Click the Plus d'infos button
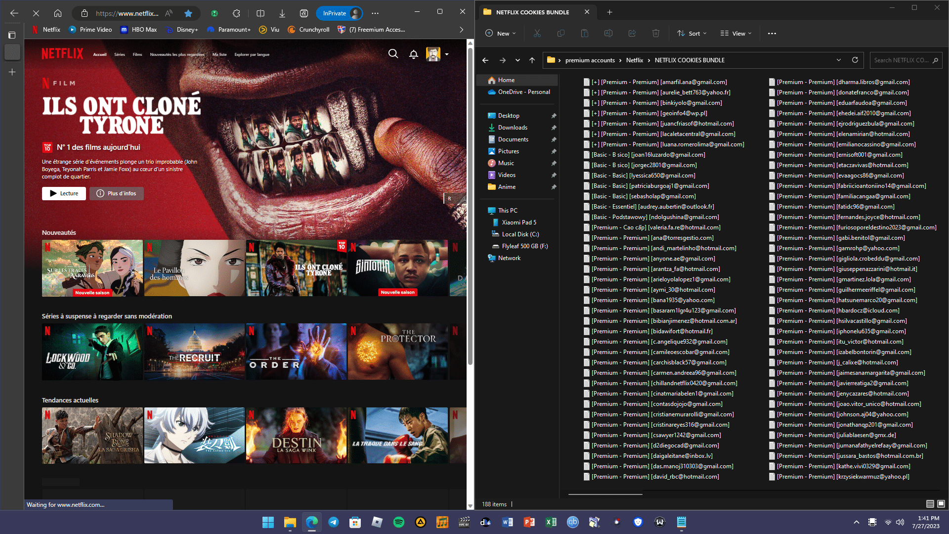Viewport: 949px width, 534px height. [x=116, y=193]
